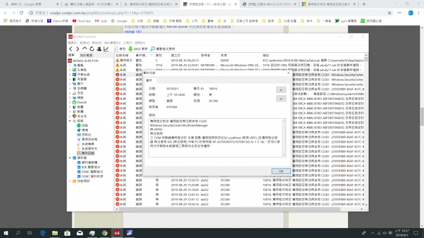Click the volmgr 161 link on webpage
Image resolution: width=424 pixels, height=238 pixels.
[132, 32]
